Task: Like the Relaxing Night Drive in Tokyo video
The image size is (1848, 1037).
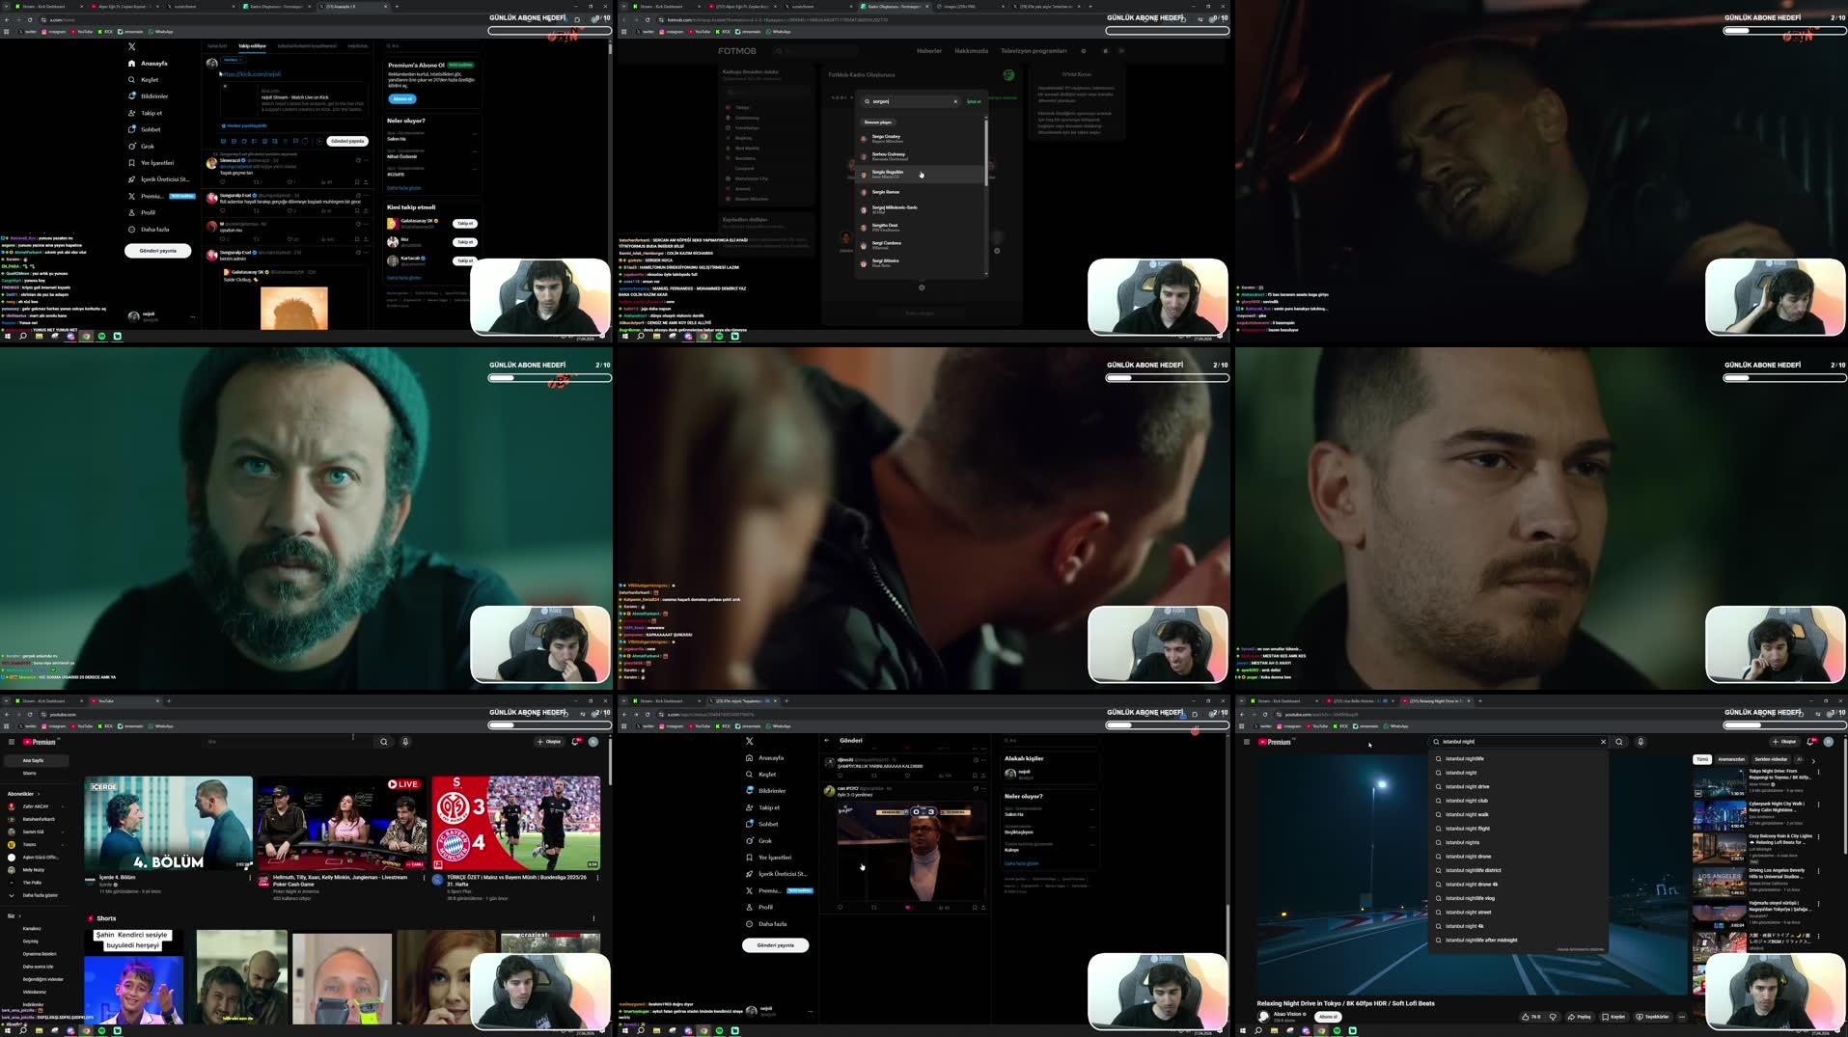Action: [1531, 1017]
